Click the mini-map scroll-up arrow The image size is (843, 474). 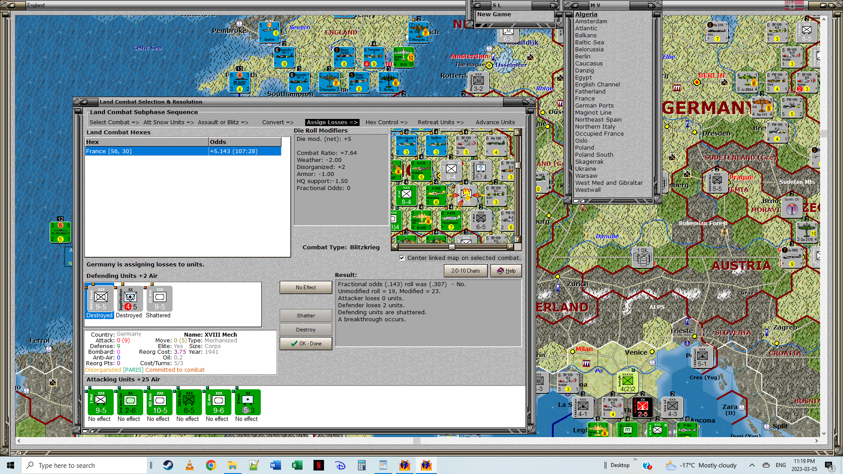coord(518,132)
